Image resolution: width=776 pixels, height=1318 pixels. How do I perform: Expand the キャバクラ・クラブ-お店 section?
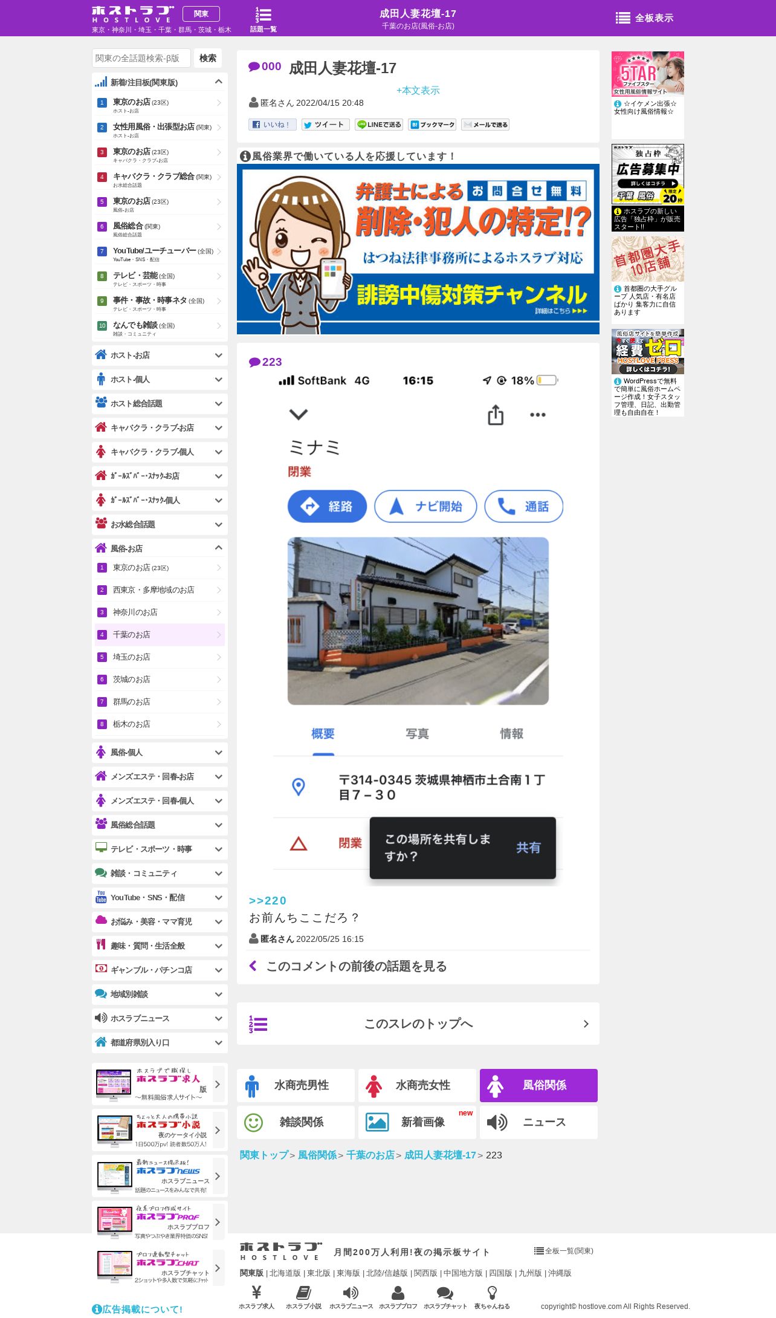tap(160, 427)
